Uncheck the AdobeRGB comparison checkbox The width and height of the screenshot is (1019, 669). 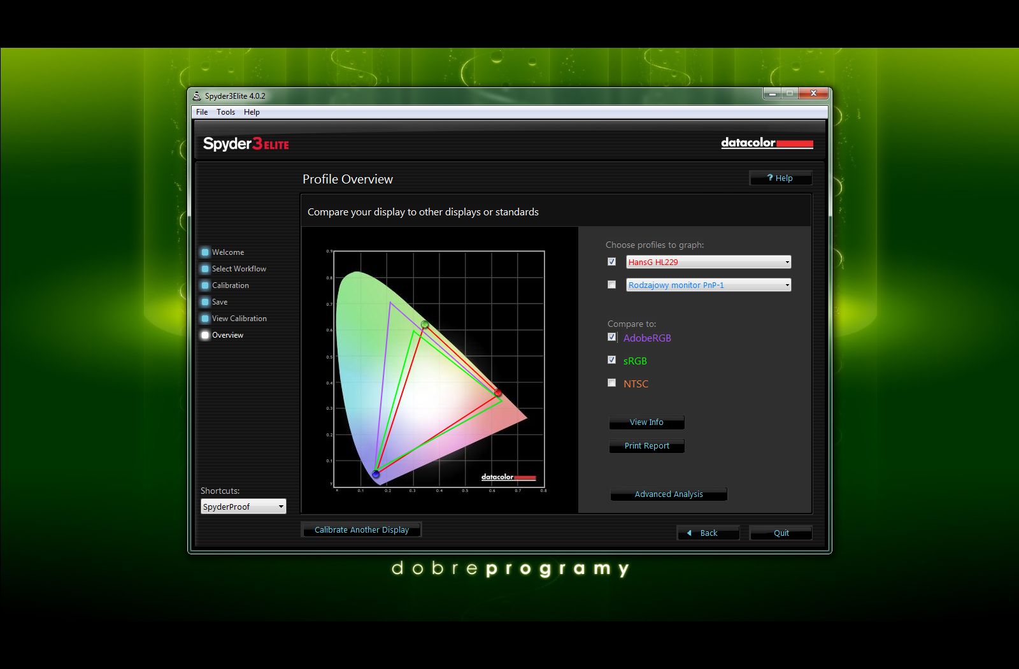[611, 337]
